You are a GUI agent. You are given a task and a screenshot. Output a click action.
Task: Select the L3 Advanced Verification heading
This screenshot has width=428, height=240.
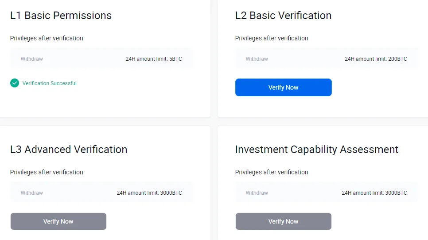click(x=69, y=150)
